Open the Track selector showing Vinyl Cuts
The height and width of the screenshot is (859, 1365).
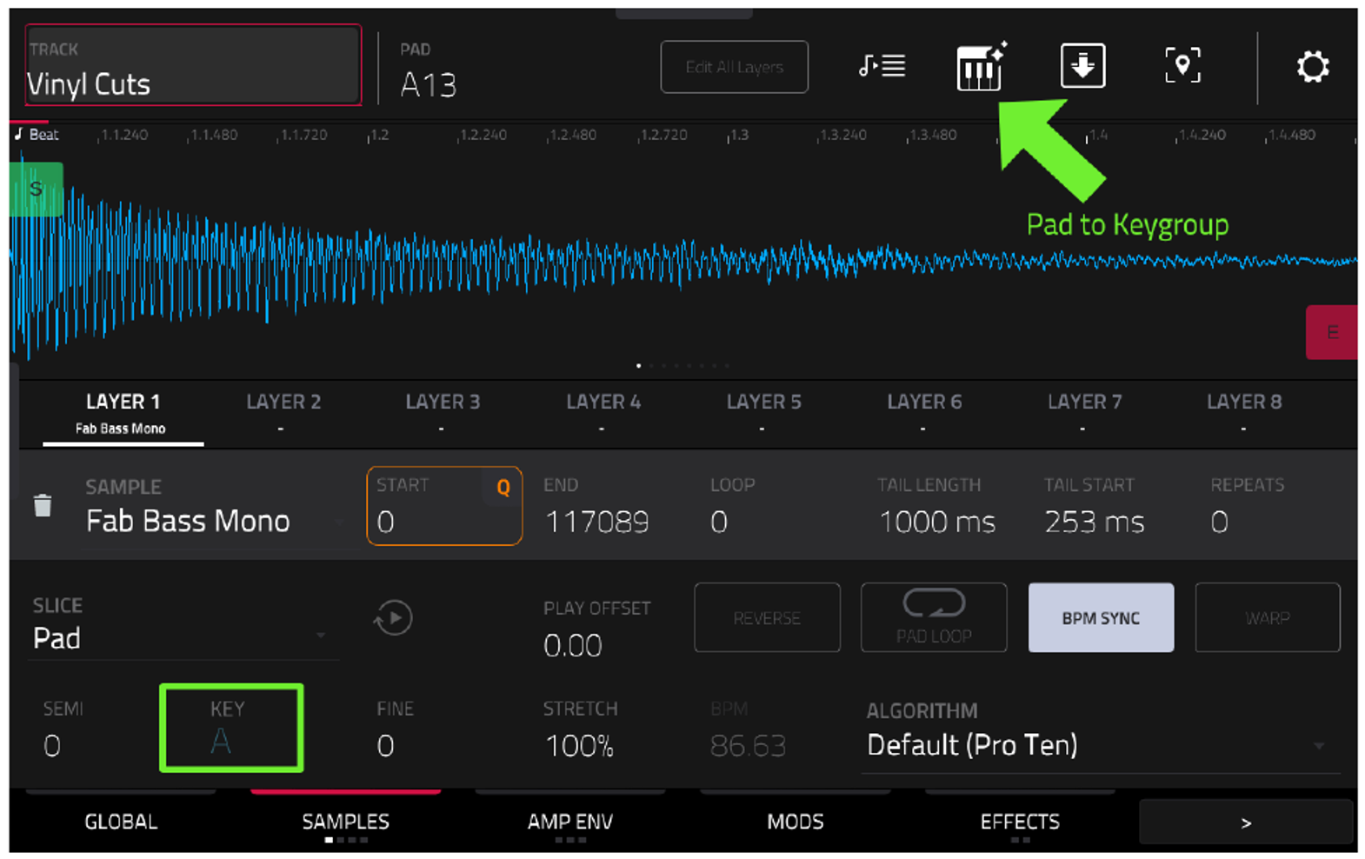[x=193, y=66]
